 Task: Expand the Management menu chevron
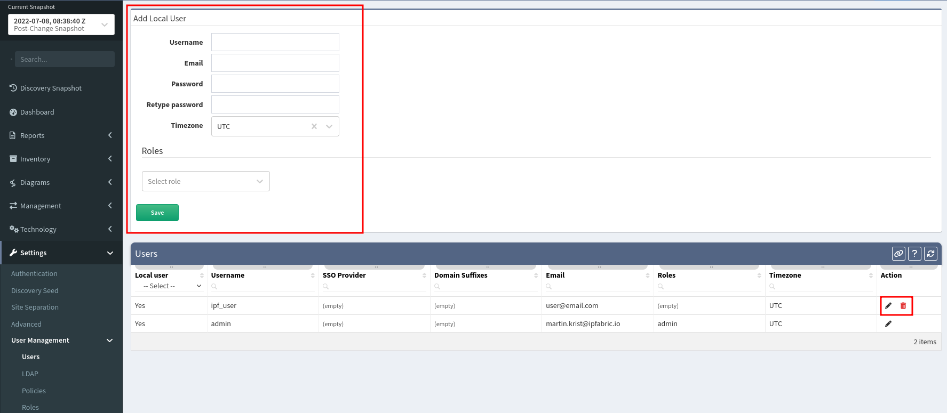coord(110,206)
